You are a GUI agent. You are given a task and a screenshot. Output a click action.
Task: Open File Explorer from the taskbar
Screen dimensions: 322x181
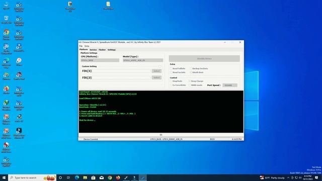tap(85, 177)
